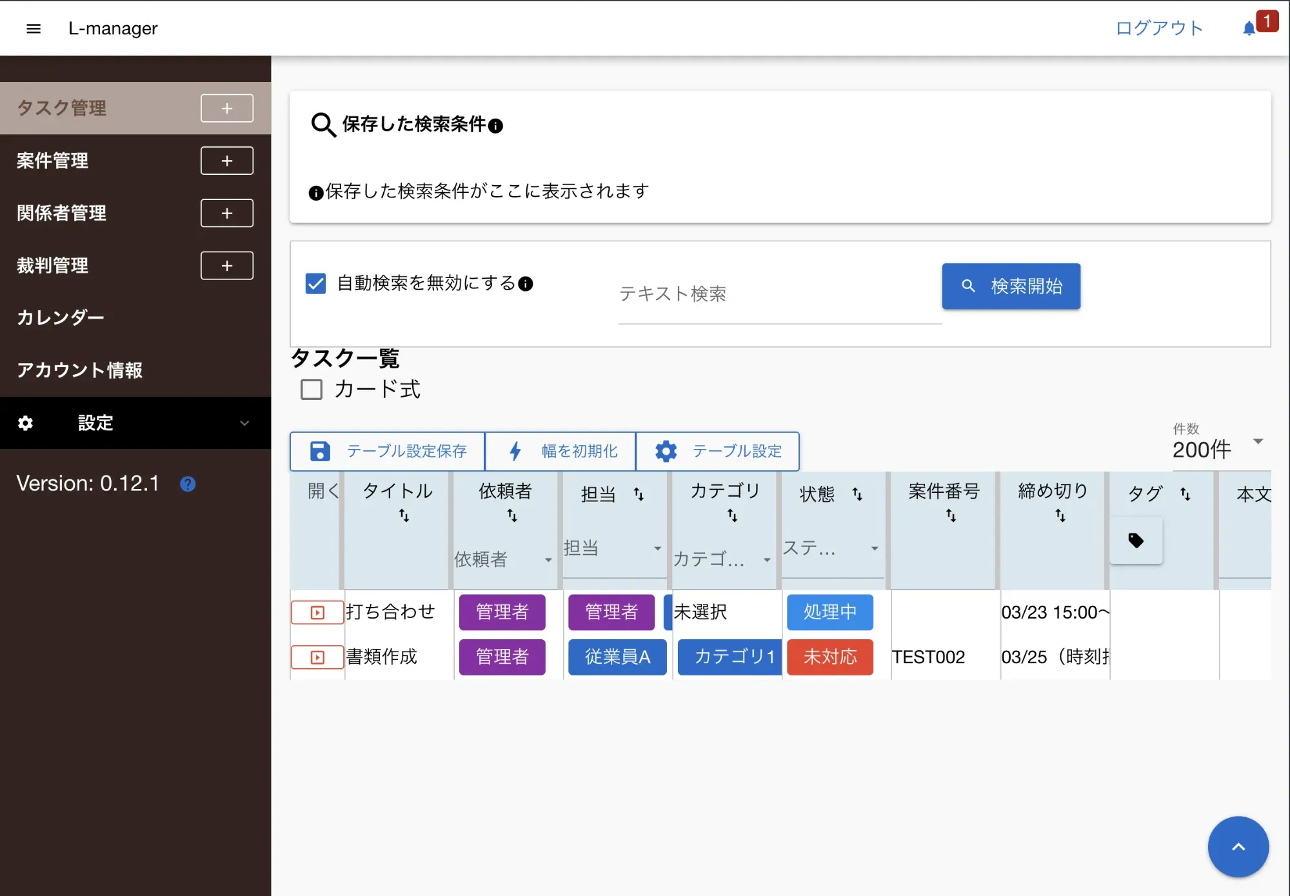Image resolution: width=1290 pixels, height=896 pixels.
Task: Click the ログアウト link
Action: (x=1159, y=28)
